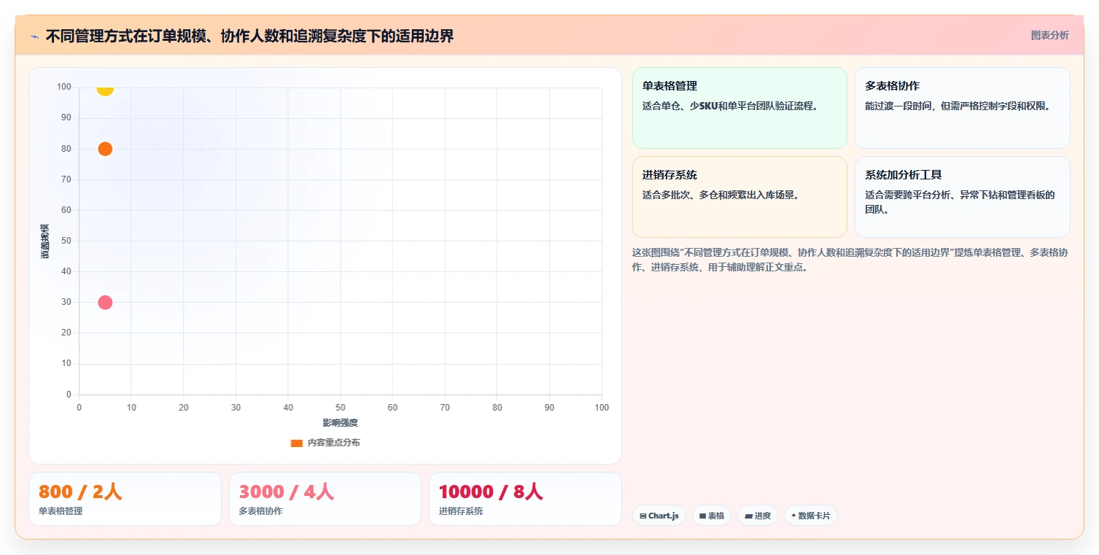
Task: Click the 10000 / 8人 stat value
Action: (x=491, y=492)
